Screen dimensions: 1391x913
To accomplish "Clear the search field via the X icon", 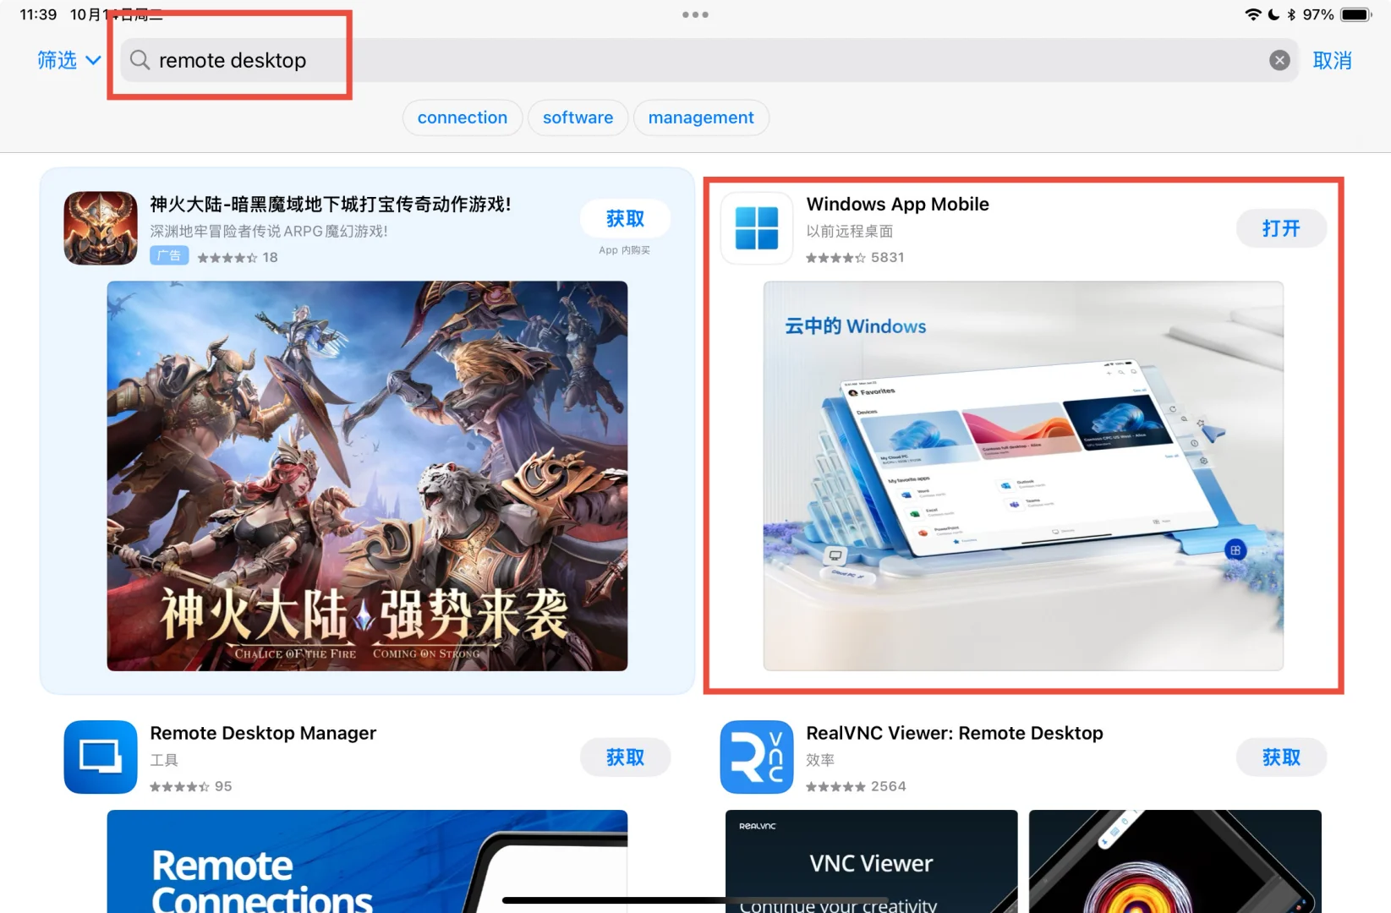I will [1279, 59].
